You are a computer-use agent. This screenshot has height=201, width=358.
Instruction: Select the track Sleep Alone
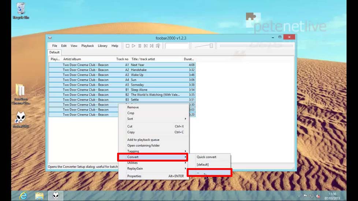tap(122, 90)
